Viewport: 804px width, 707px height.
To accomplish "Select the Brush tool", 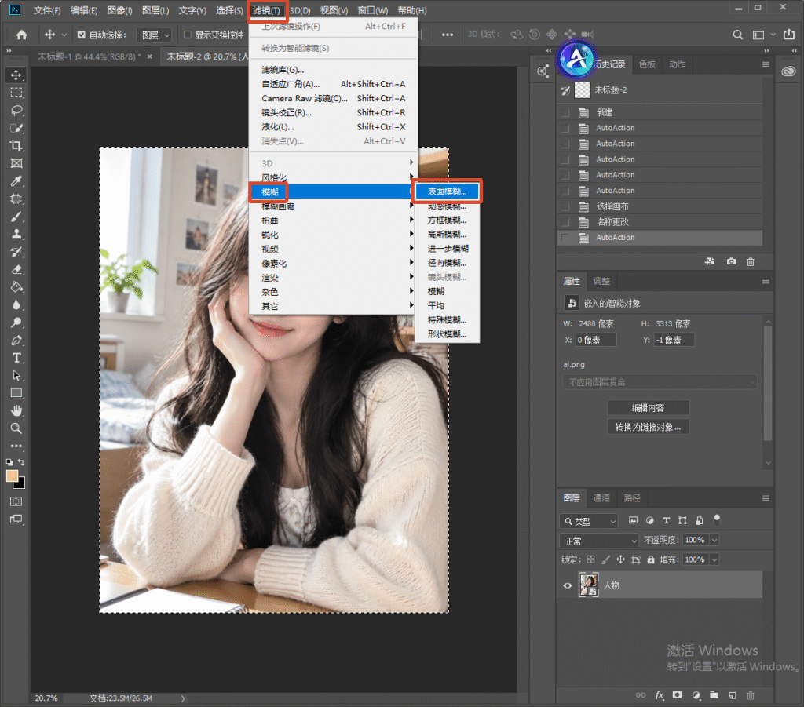I will click(16, 217).
